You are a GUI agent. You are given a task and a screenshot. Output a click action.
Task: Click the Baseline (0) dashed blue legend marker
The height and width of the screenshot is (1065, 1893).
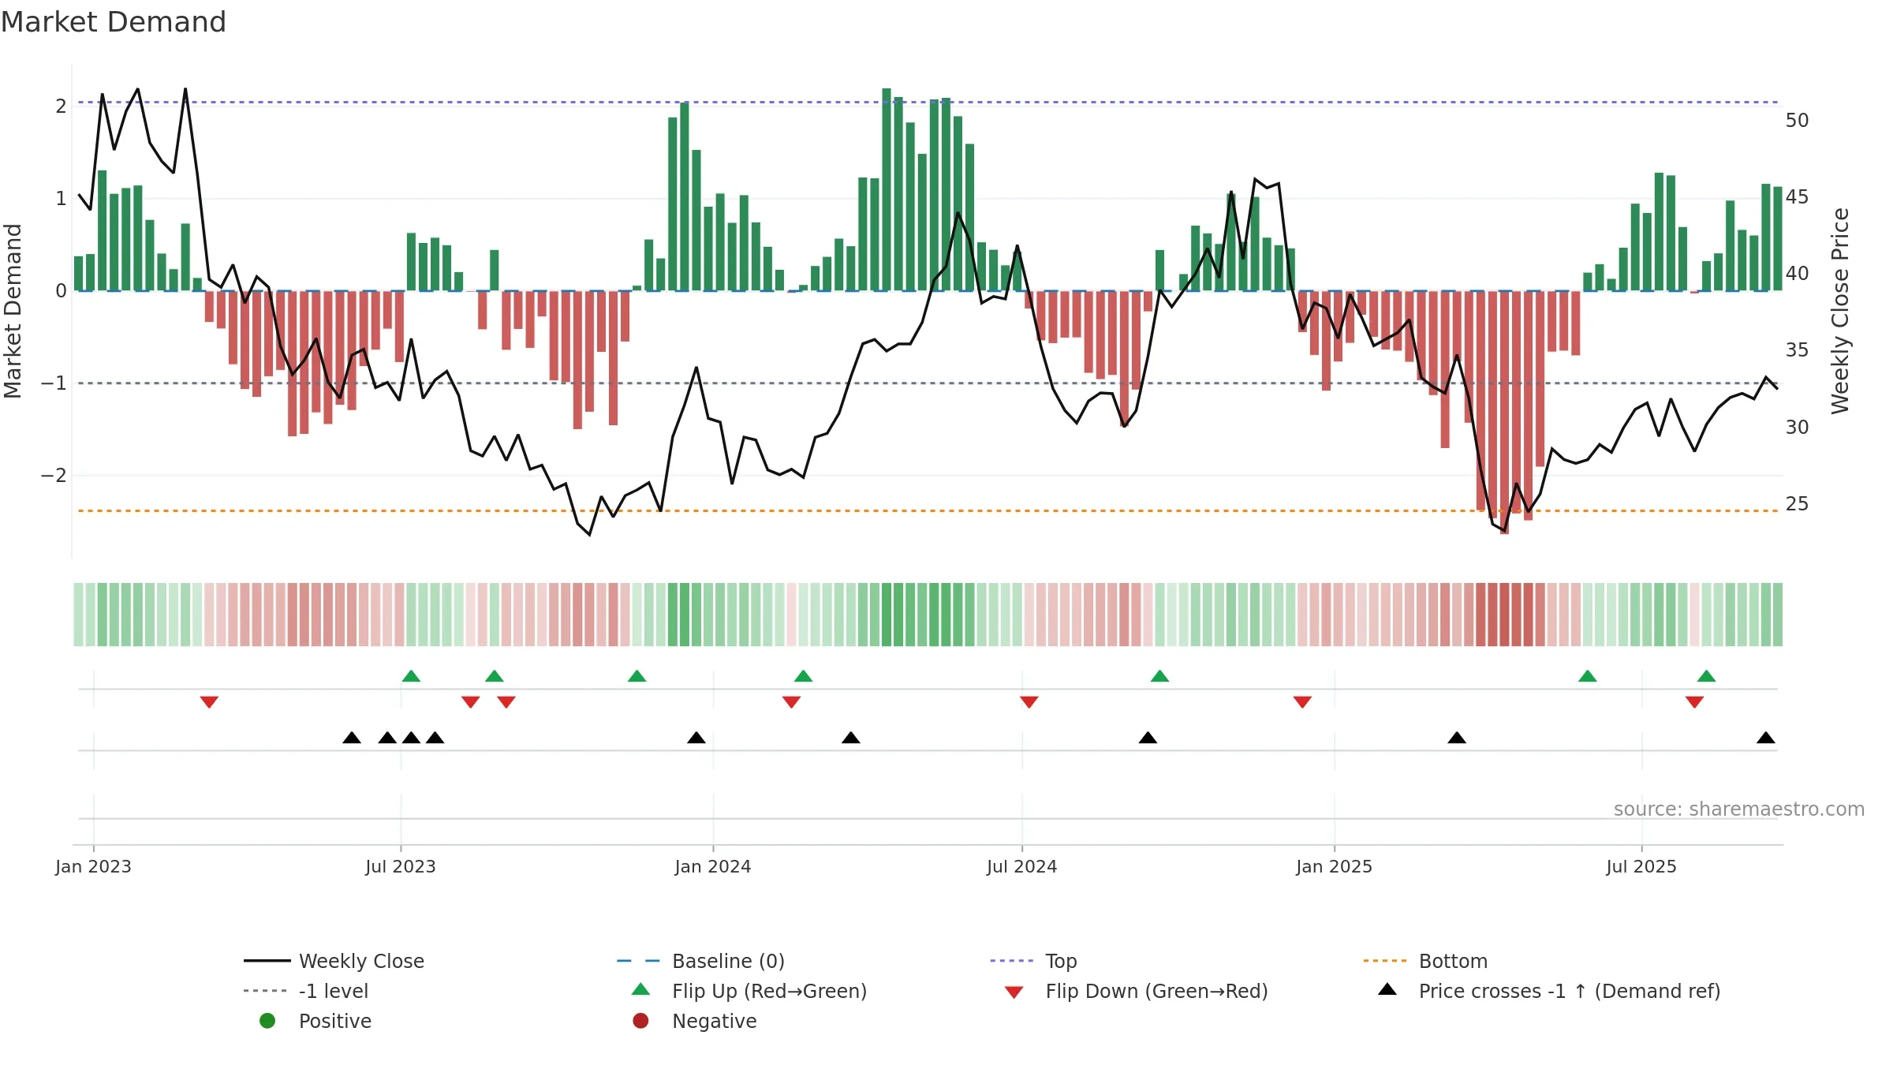pos(638,961)
